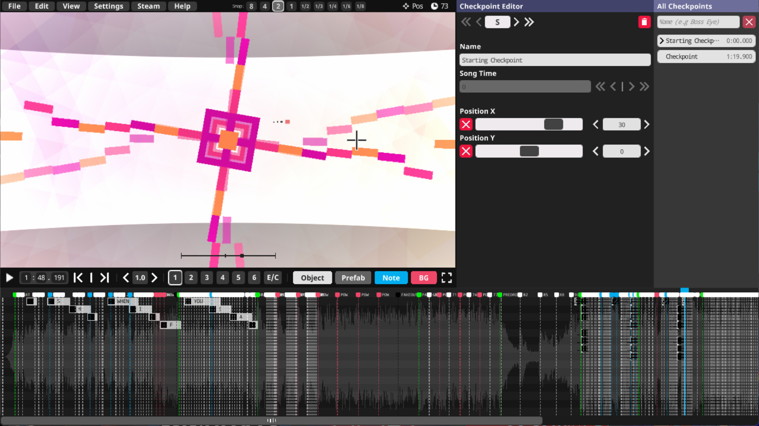Set snap value to 1
Screen dimensions: 759x426
(x=292, y=6)
